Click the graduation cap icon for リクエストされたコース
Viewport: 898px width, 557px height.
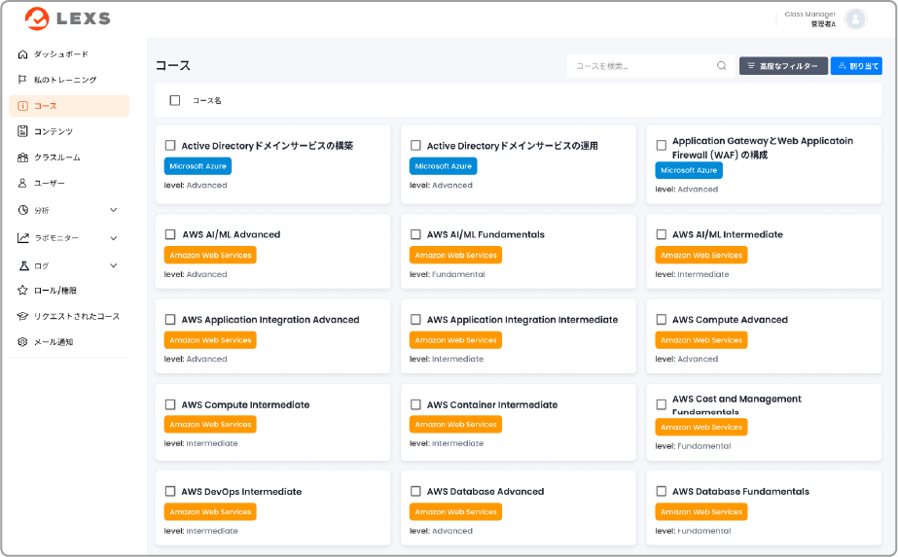tap(23, 316)
